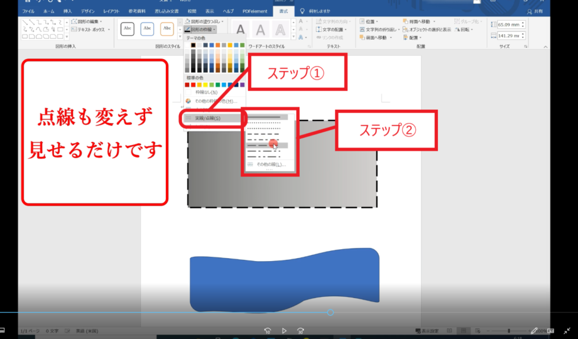The height and width of the screenshot is (339, 578).
Task: Choose 実線/点線(S) menu entry
Action: tap(207, 119)
